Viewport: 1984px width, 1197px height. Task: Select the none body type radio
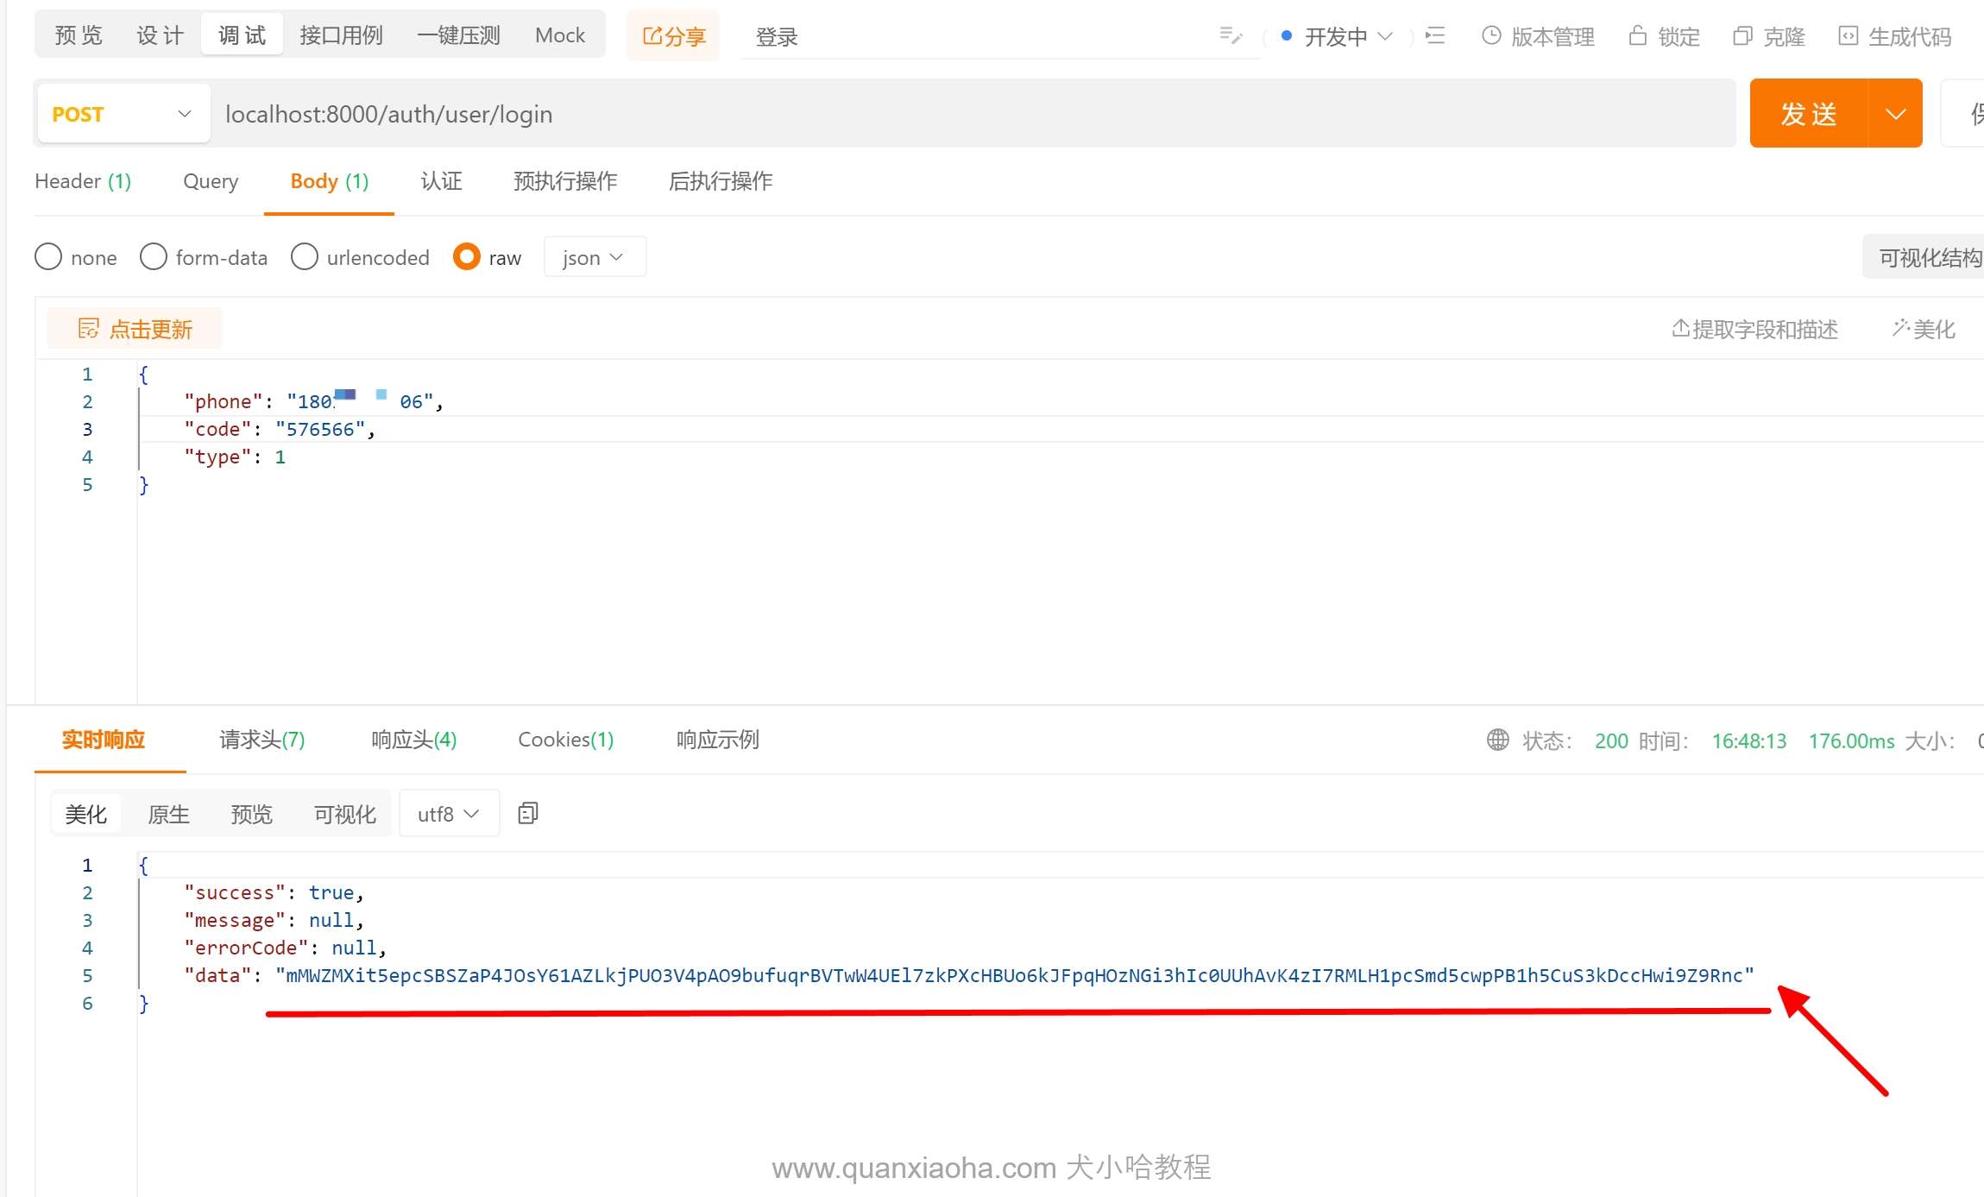[48, 257]
